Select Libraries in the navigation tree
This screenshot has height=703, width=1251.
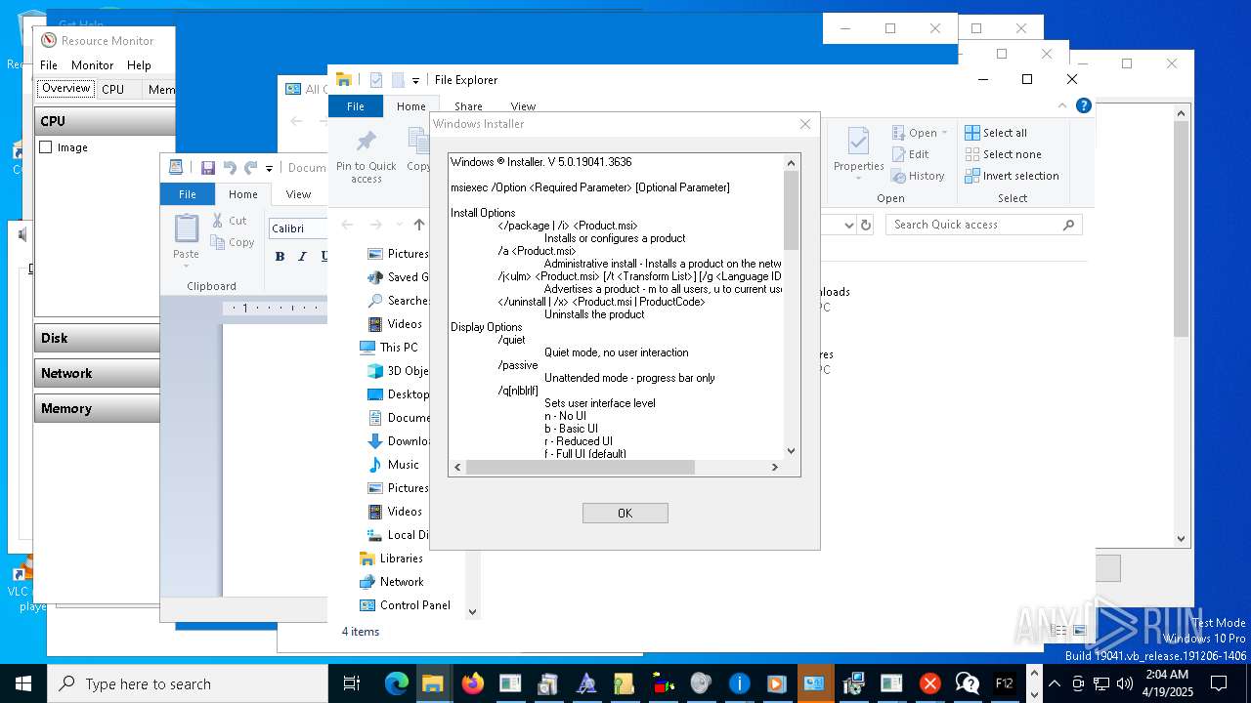[391, 558]
